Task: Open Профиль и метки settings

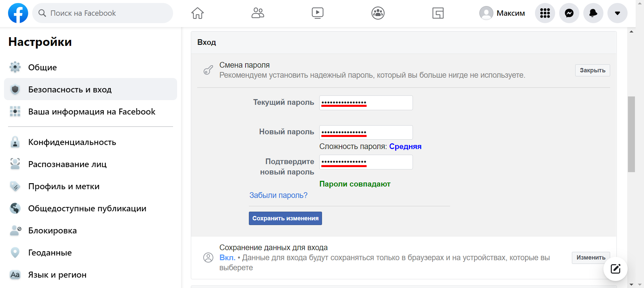Action: pyautogui.click(x=91, y=186)
